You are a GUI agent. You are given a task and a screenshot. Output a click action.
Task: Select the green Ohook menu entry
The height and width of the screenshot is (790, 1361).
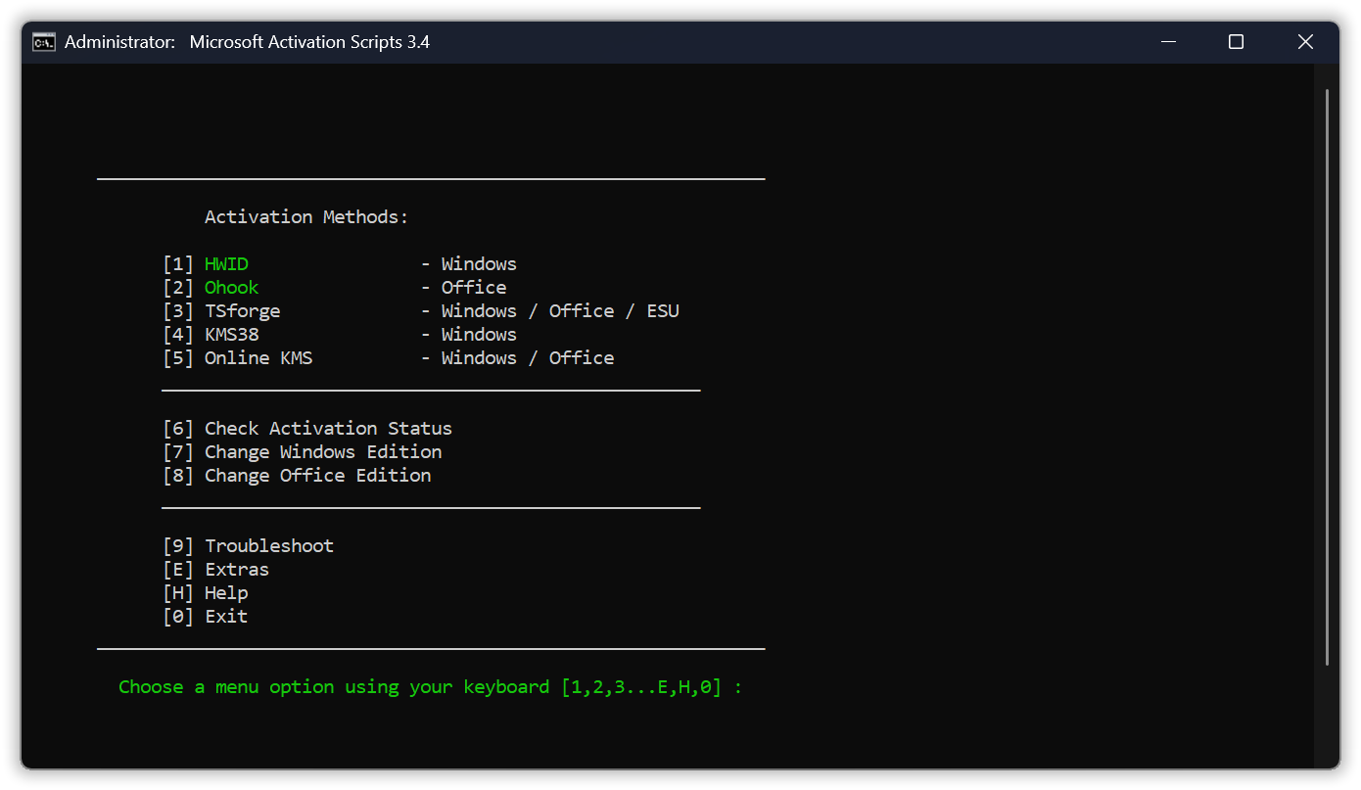(x=232, y=287)
